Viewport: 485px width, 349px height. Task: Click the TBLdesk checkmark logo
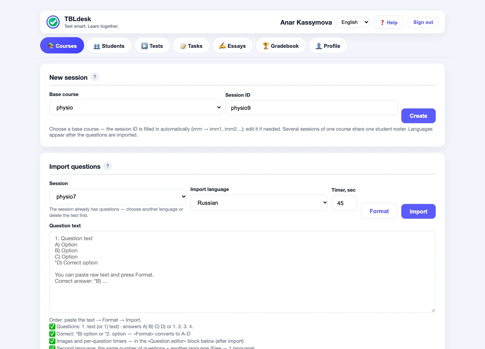coord(53,22)
